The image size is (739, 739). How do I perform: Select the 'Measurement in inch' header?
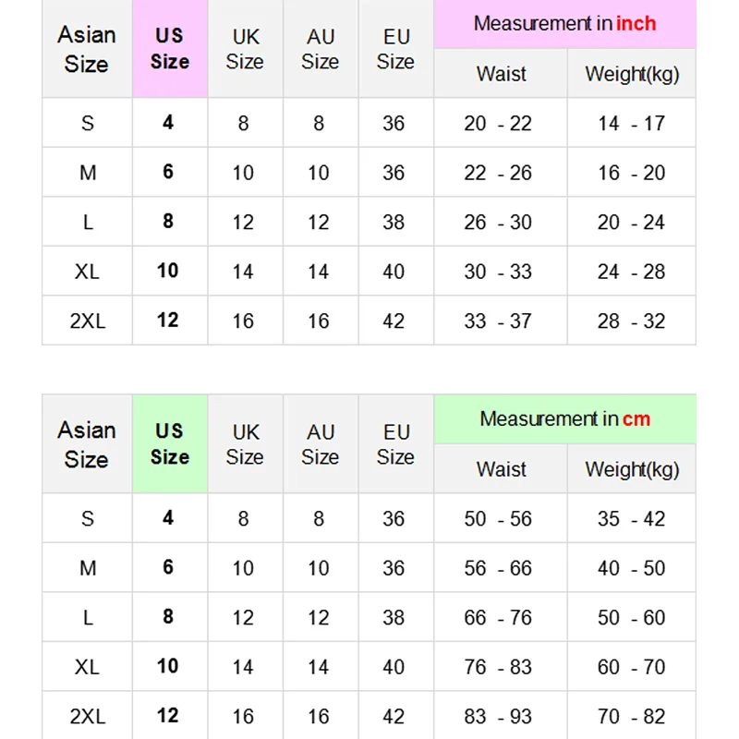(x=564, y=24)
